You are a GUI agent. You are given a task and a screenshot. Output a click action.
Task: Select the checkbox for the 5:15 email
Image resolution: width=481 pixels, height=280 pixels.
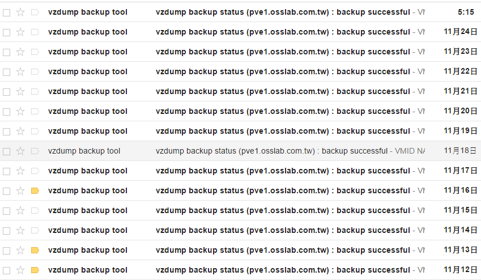coord(7,12)
